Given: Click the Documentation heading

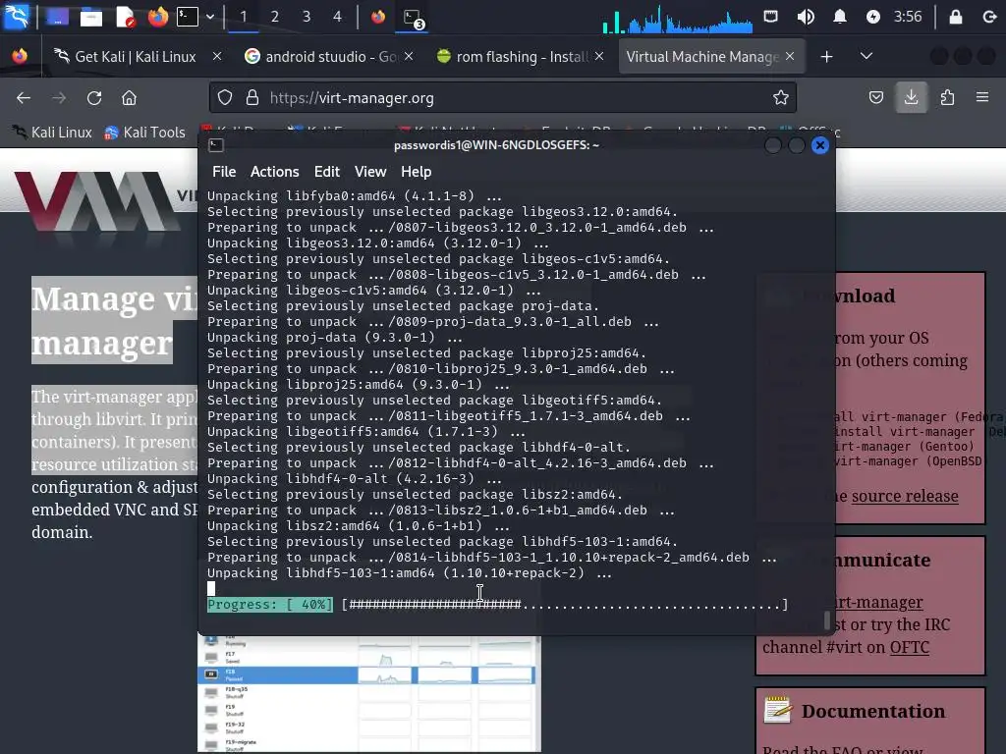Looking at the screenshot, I should [873, 711].
